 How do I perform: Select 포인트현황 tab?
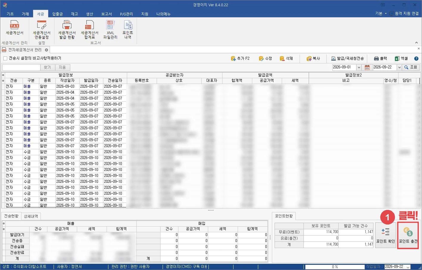click(284, 216)
